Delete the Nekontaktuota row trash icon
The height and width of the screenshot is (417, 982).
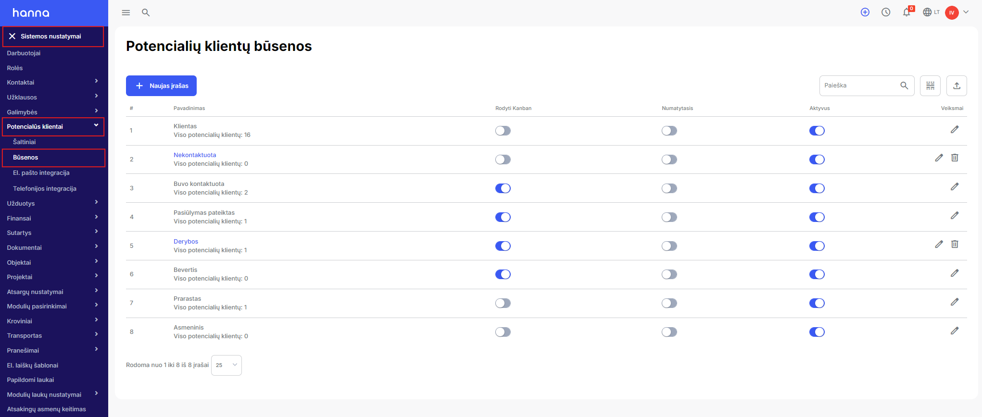(955, 158)
